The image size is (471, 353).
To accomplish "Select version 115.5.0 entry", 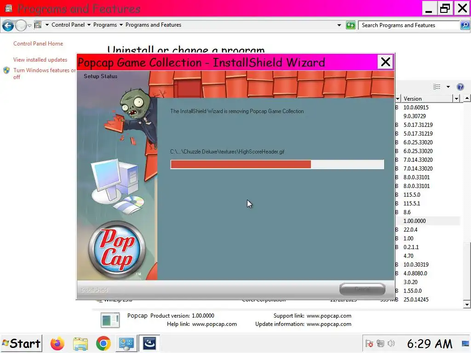I will click(412, 195).
